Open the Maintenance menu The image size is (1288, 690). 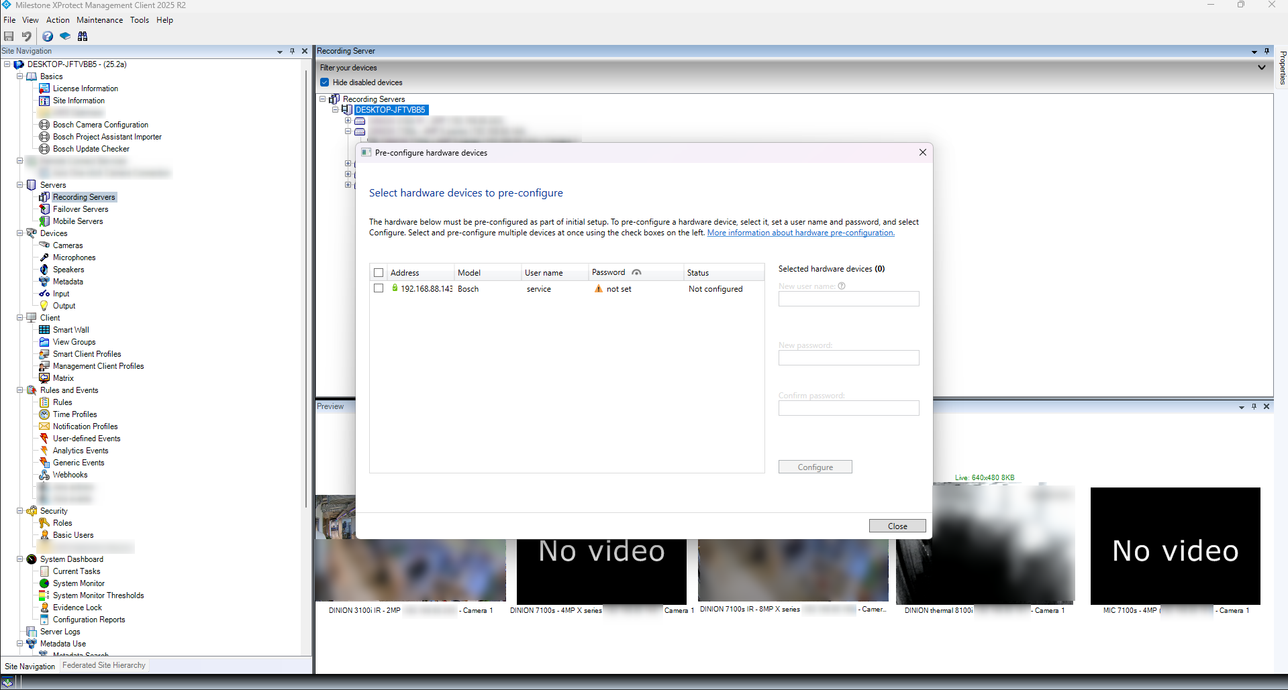[x=99, y=20]
